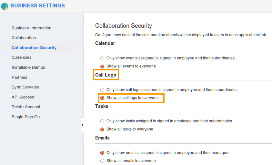Open Sync Services settings
The width and height of the screenshot is (272, 165).
pyautogui.click(x=25, y=87)
